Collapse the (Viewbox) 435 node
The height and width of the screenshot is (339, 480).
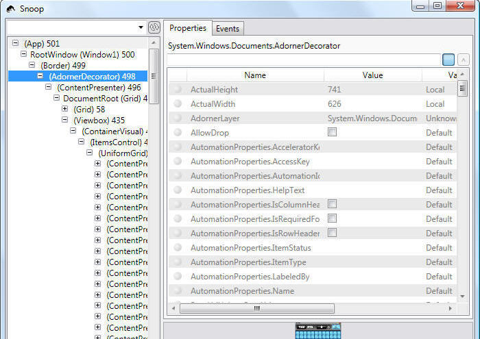[x=64, y=120]
